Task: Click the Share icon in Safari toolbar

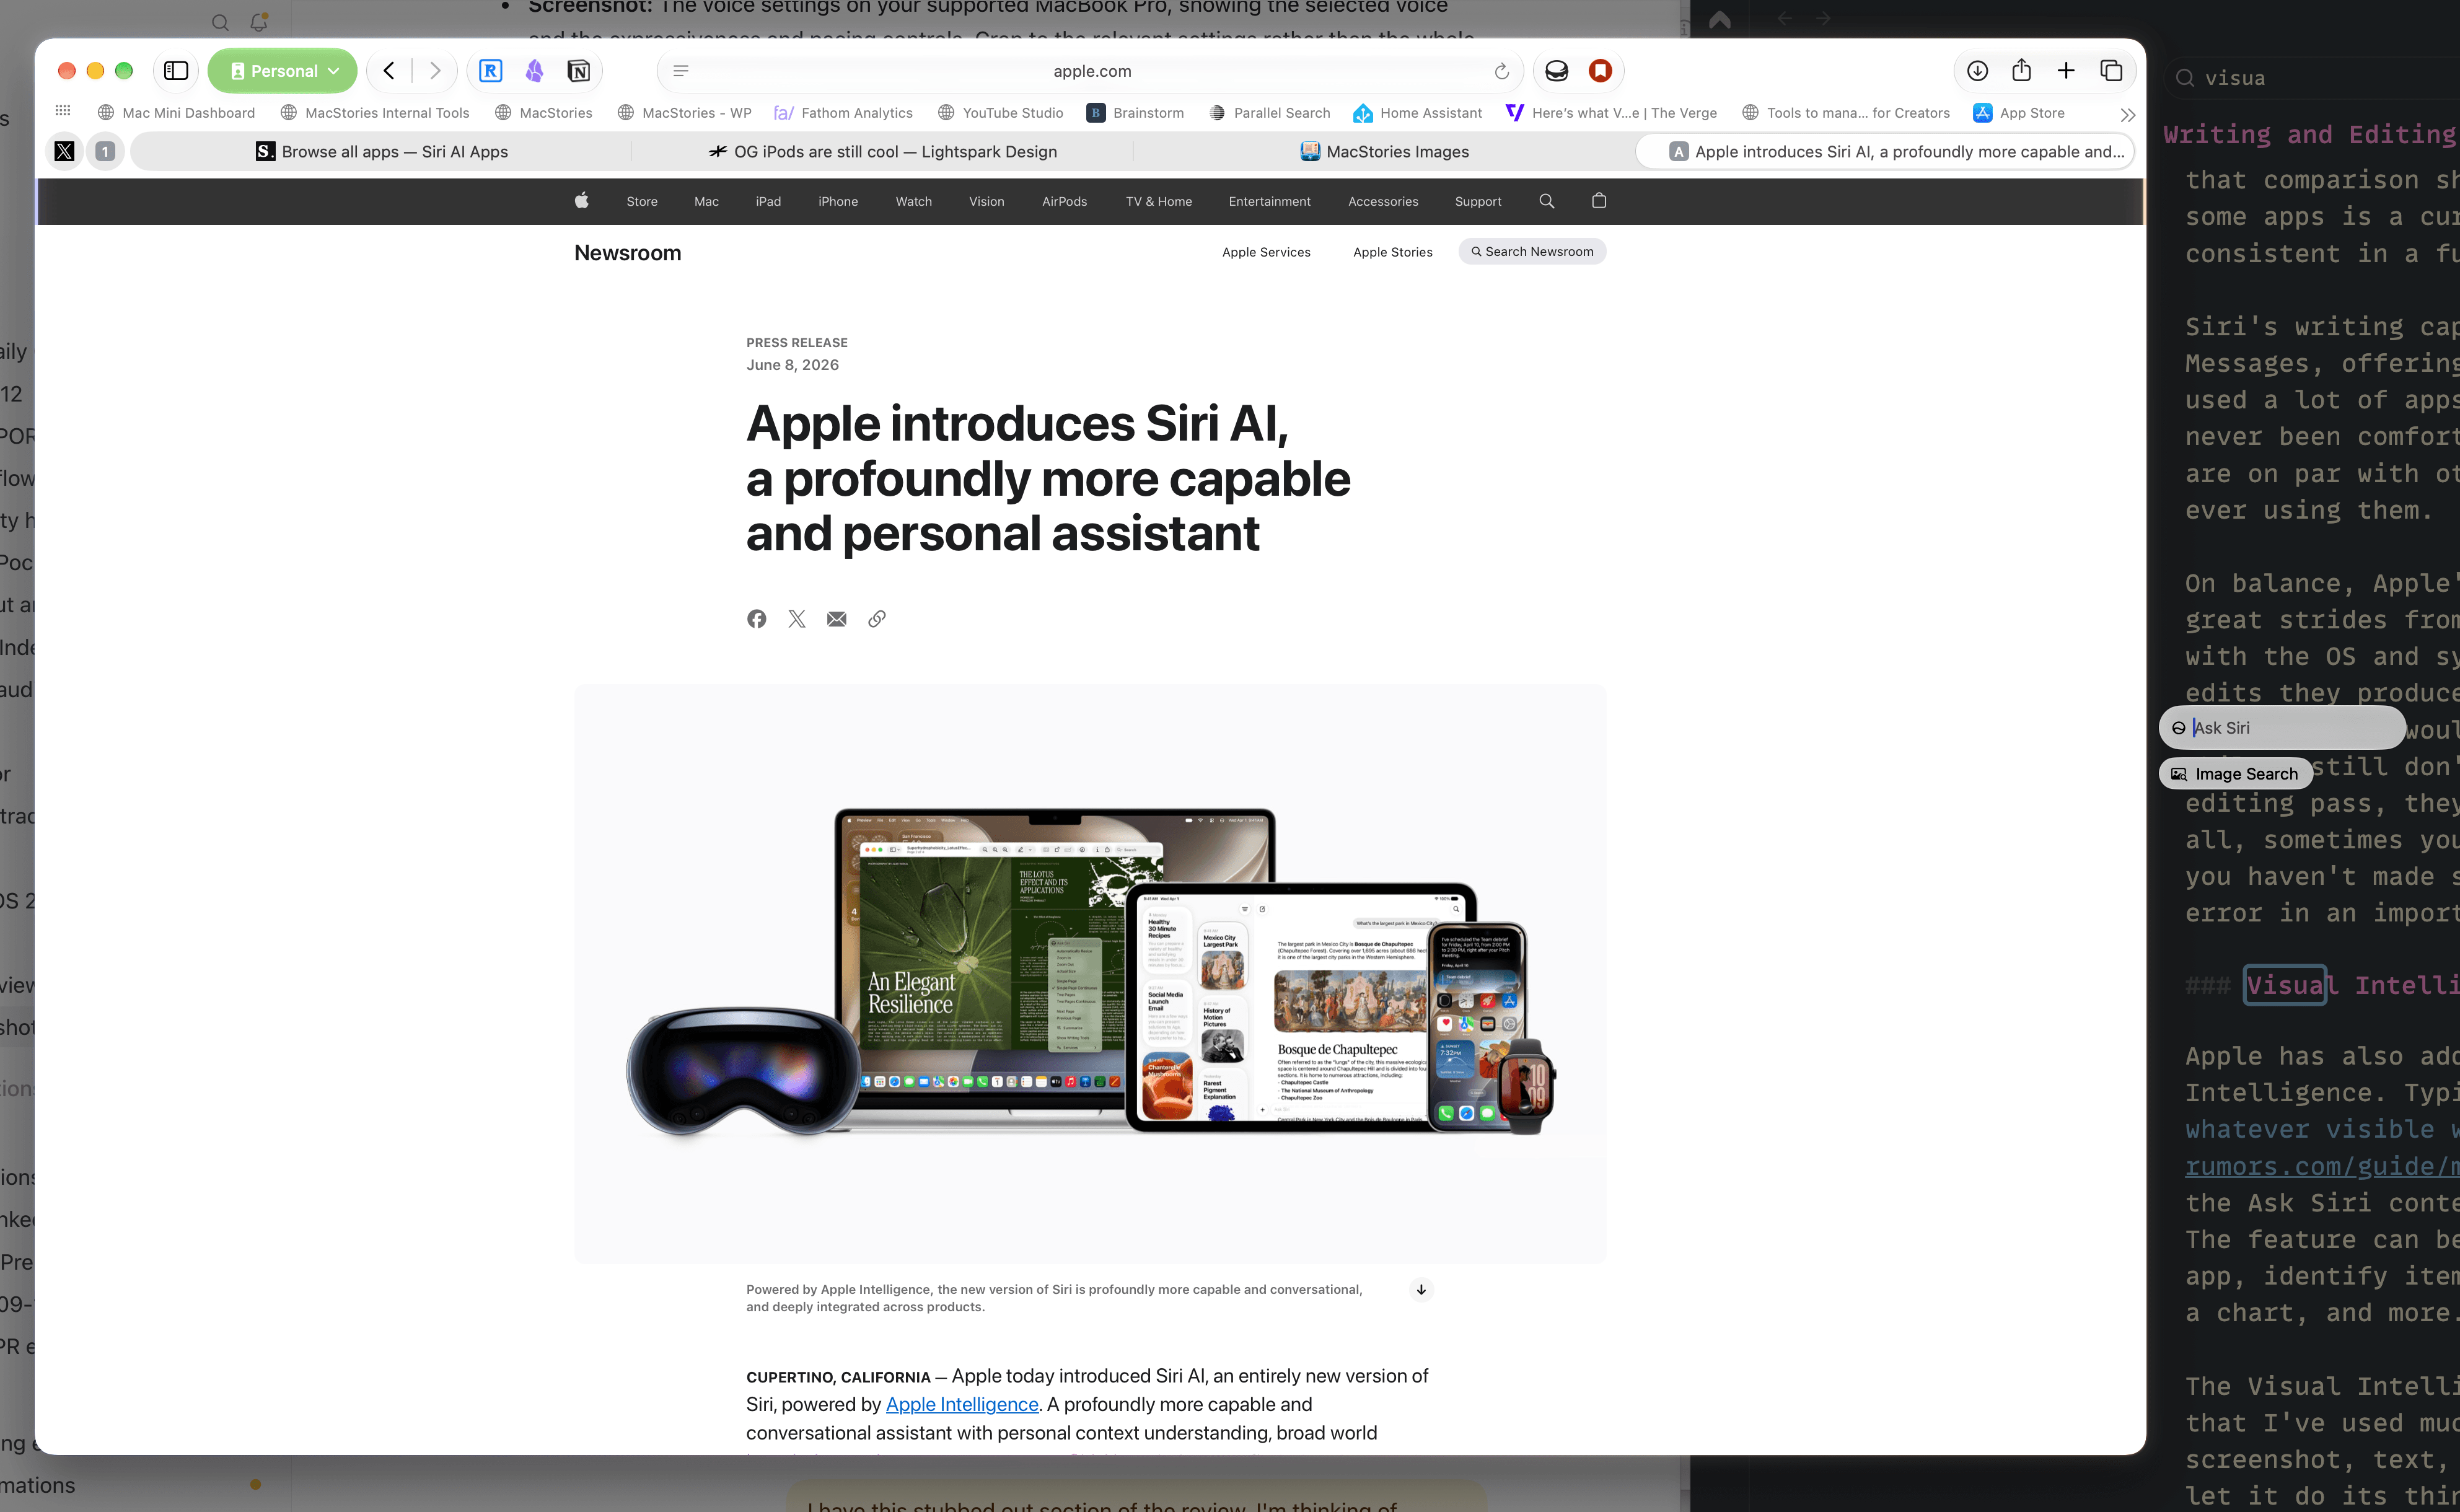Action: point(2022,70)
